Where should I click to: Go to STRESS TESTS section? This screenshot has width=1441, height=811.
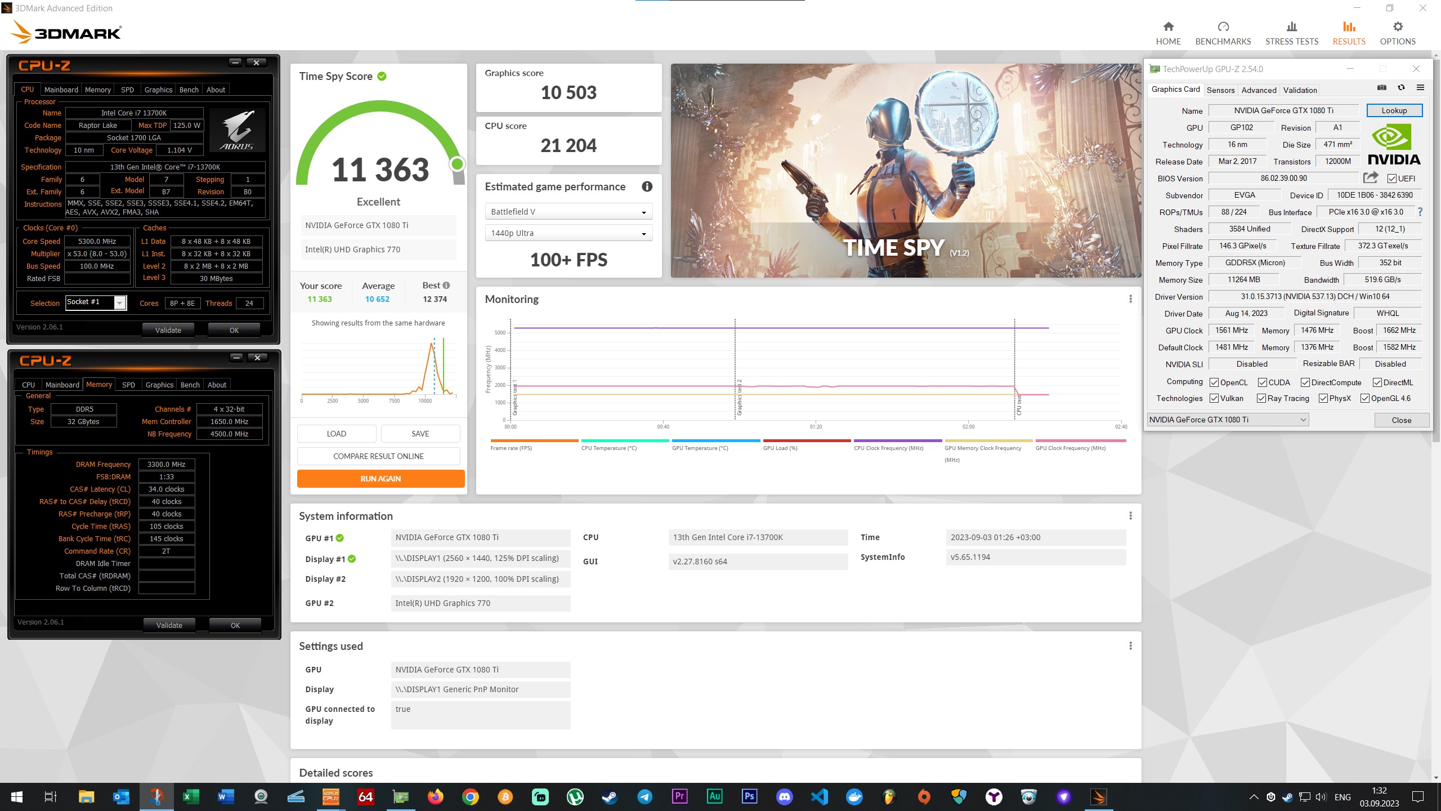(x=1291, y=33)
